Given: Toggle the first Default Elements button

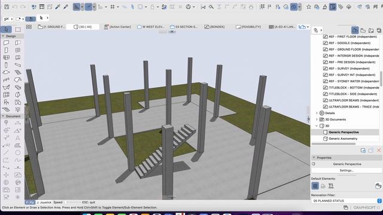Looking at the screenshot, I should tap(315, 186).
